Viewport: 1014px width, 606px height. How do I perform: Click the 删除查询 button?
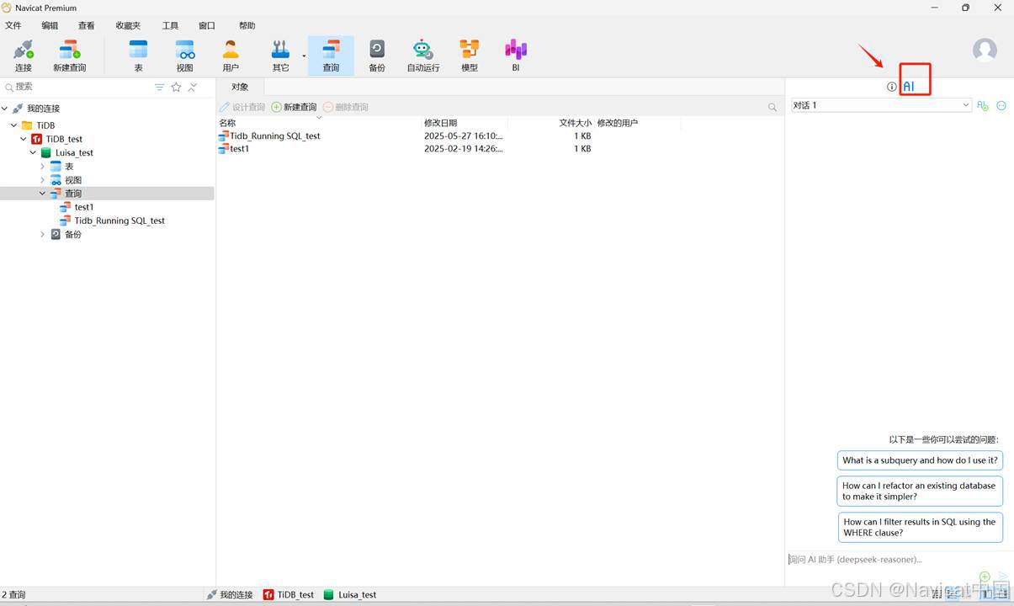pyautogui.click(x=346, y=107)
